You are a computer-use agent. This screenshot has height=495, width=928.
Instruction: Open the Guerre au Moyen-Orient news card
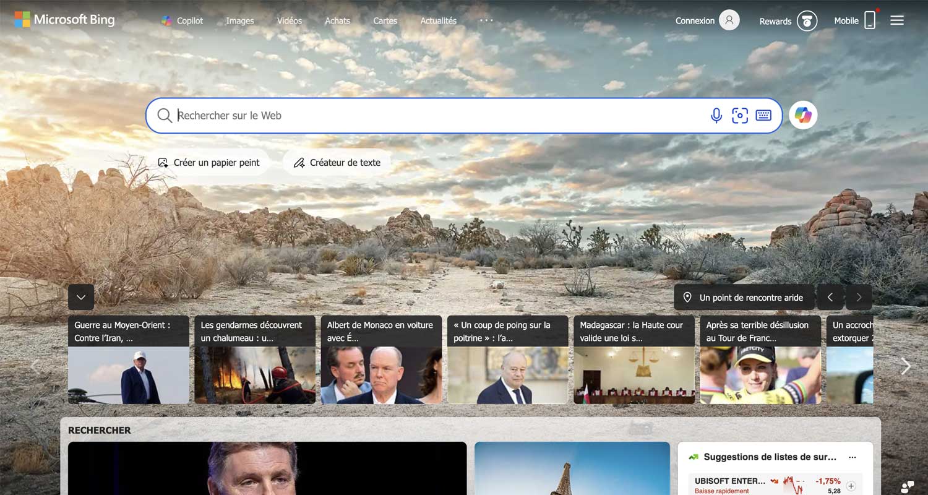(x=129, y=359)
